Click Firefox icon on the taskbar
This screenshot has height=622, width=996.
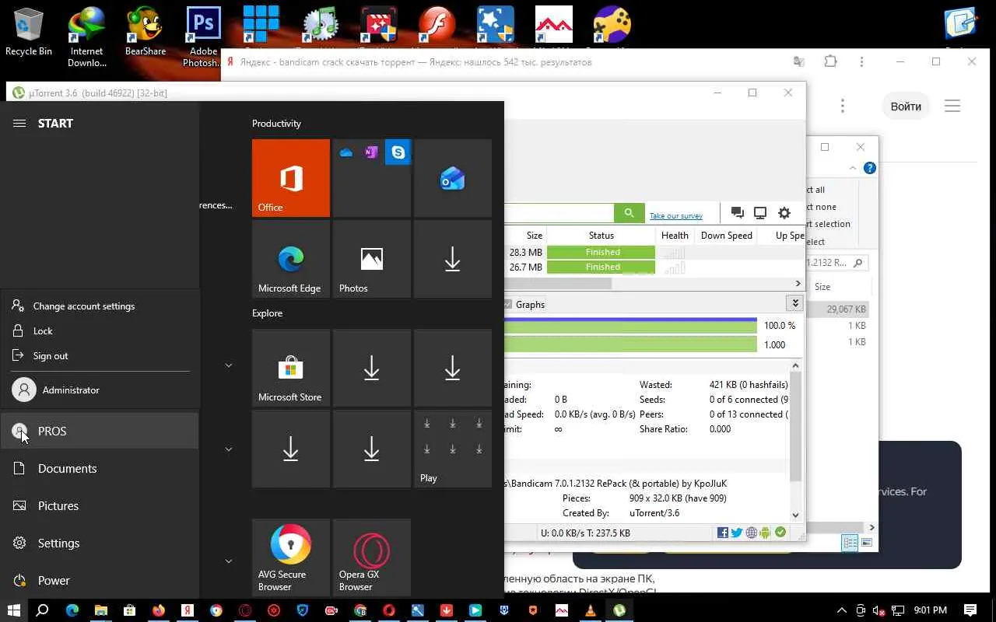[x=159, y=610]
